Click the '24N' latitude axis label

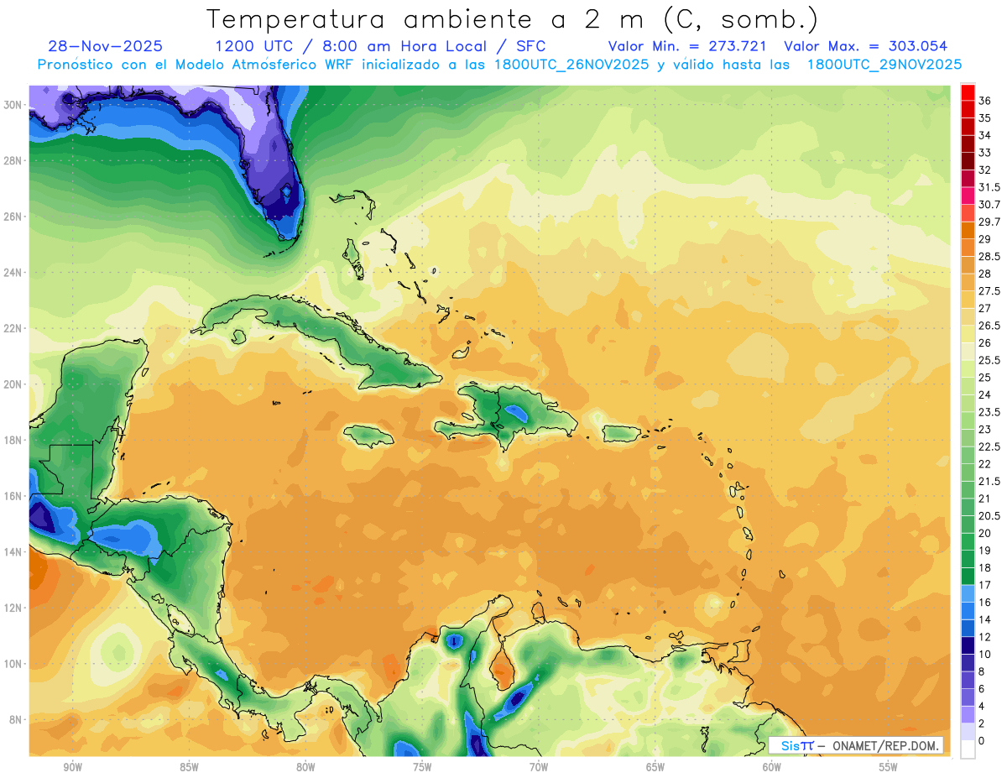(13, 272)
